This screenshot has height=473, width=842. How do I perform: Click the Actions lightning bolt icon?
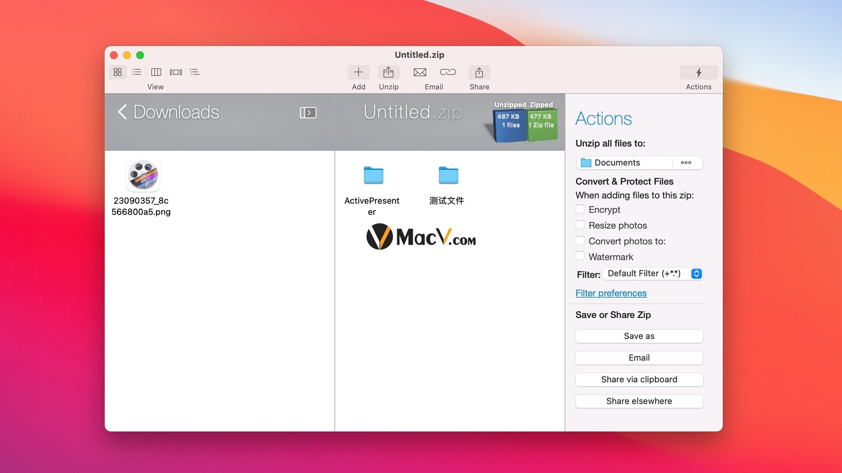pos(698,72)
